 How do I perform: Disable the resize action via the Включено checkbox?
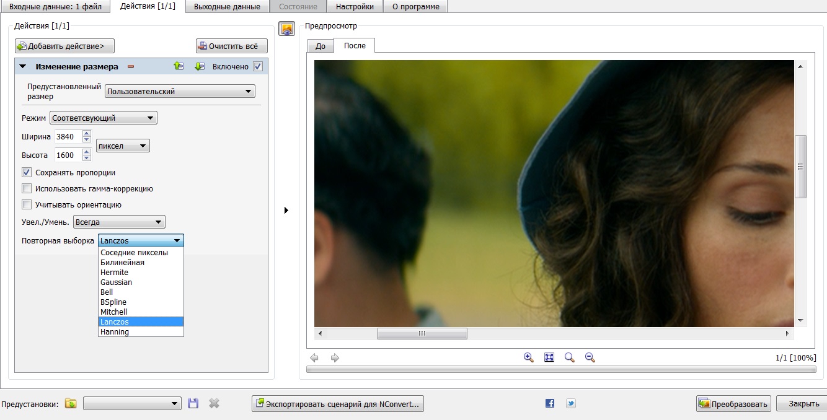point(258,66)
